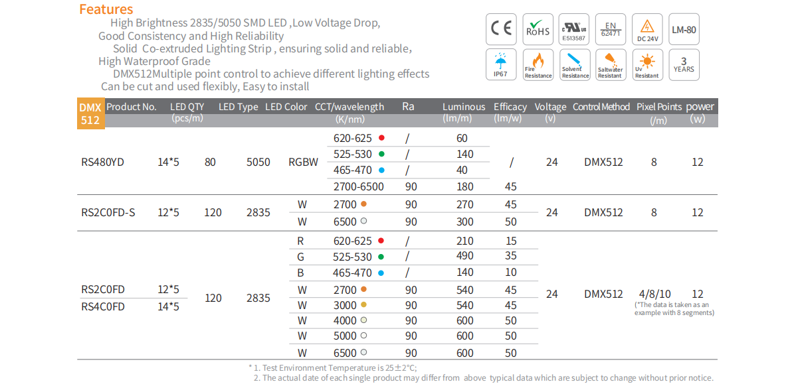Click the 3 Years warranty badge
Image resolution: width=790 pixels, height=386 pixels.
(683, 65)
